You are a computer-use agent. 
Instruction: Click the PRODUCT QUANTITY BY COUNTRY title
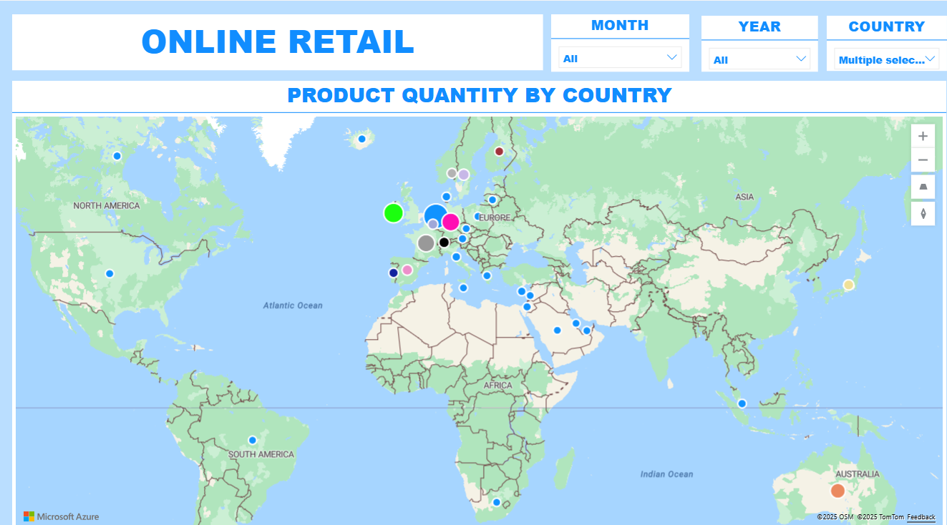point(479,95)
